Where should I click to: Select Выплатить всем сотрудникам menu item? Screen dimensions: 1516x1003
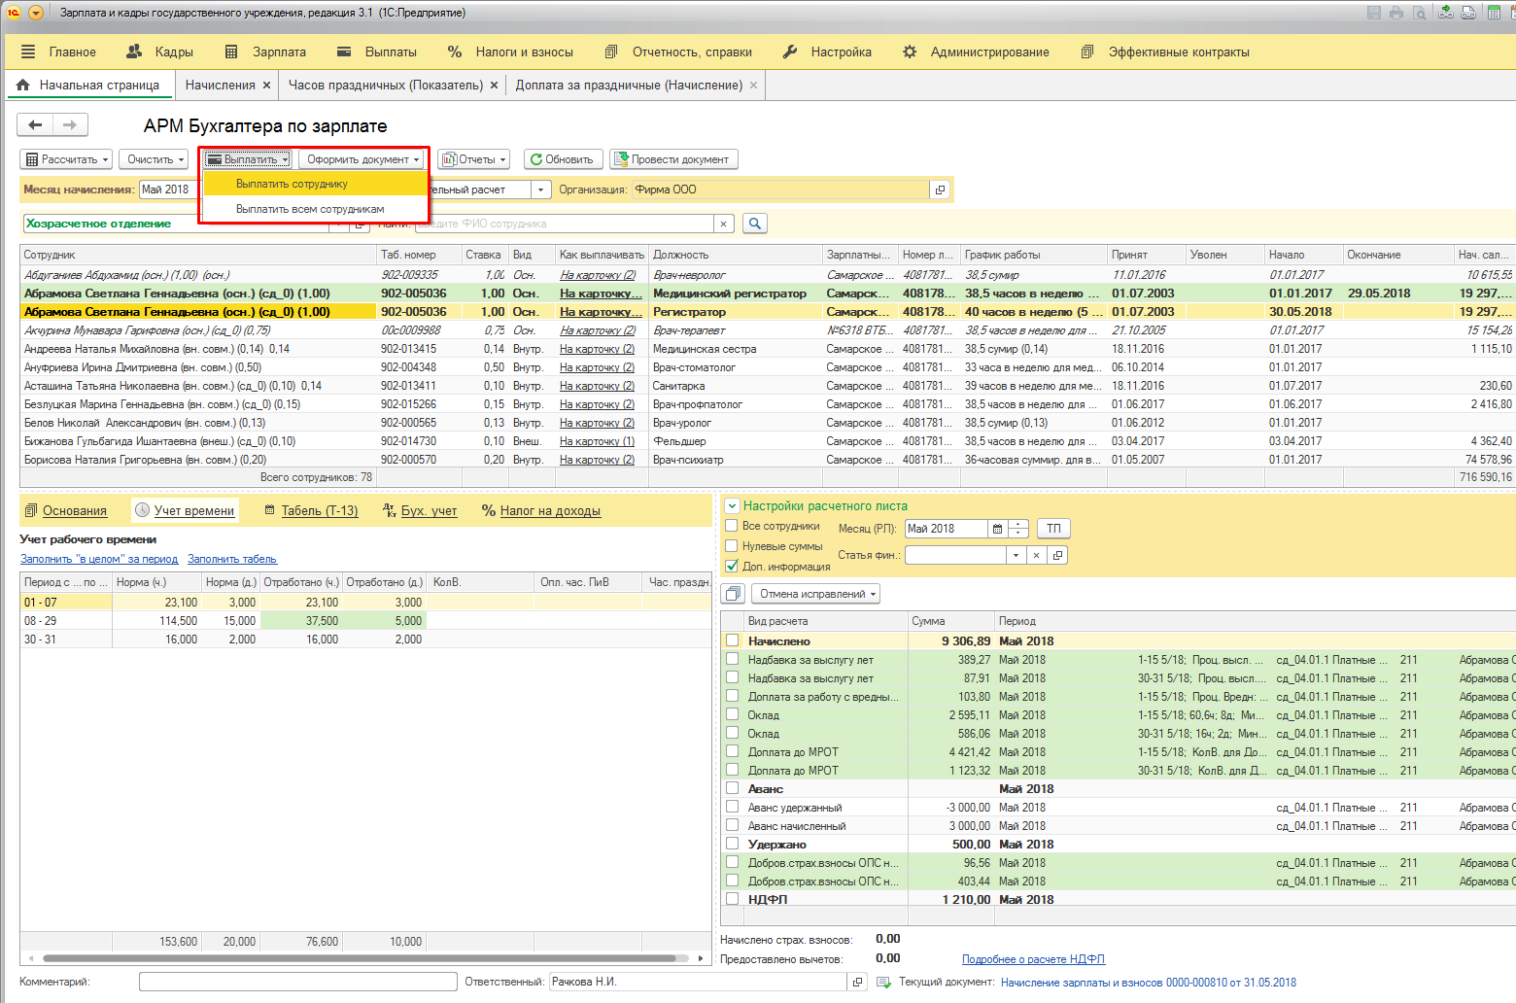pyautogui.click(x=310, y=209)
